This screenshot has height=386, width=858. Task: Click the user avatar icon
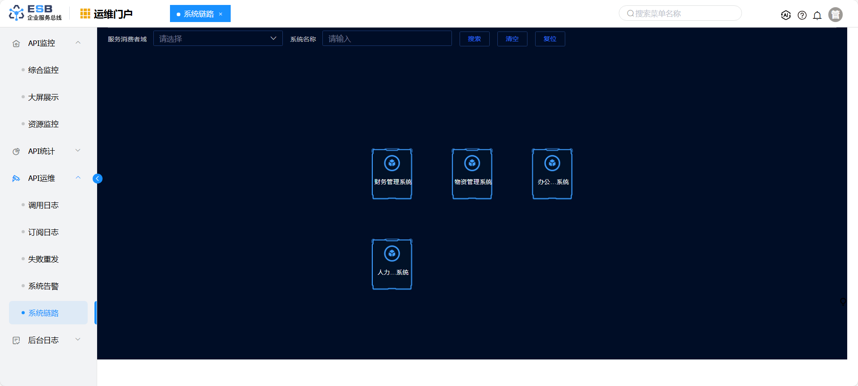835,15
